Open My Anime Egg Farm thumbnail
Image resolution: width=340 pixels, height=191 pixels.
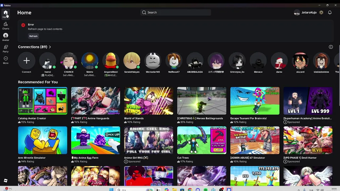pos(96,140)
